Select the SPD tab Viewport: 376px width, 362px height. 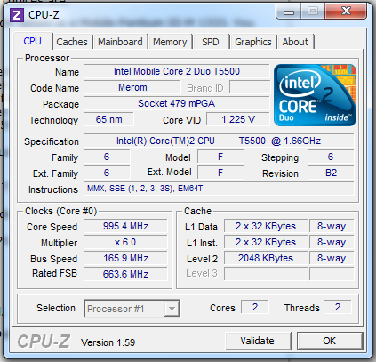211,42
